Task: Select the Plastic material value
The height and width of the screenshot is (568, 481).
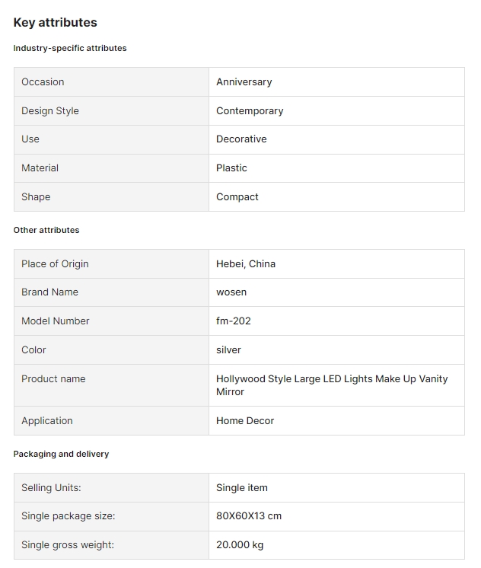Action: pos(231,168)
